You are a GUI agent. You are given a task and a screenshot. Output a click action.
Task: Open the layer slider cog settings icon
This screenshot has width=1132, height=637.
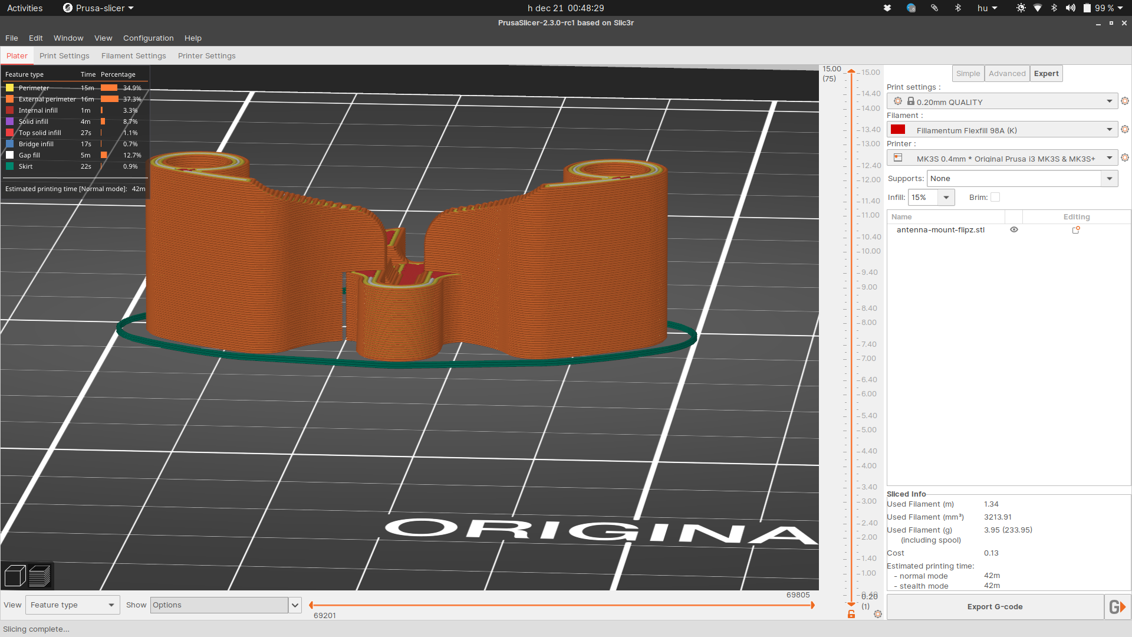(878, 615)
